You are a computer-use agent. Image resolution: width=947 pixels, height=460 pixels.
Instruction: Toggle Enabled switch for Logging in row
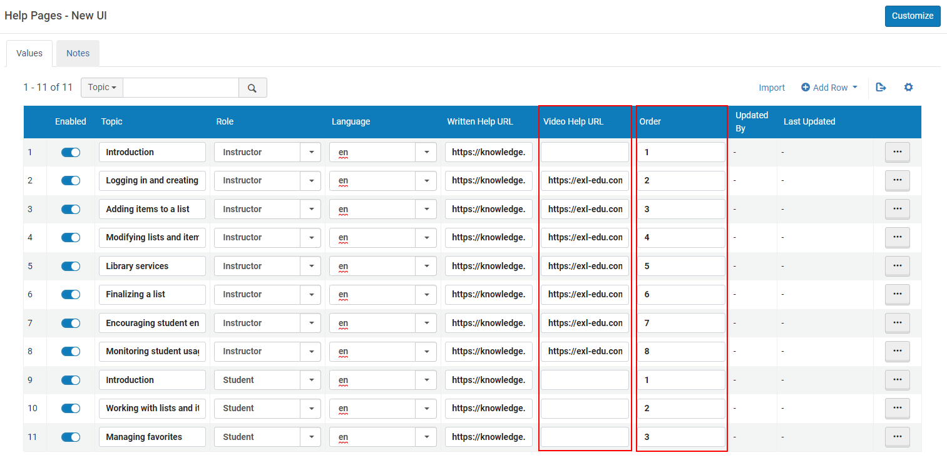pyautogui.click(x=71, y=181)
